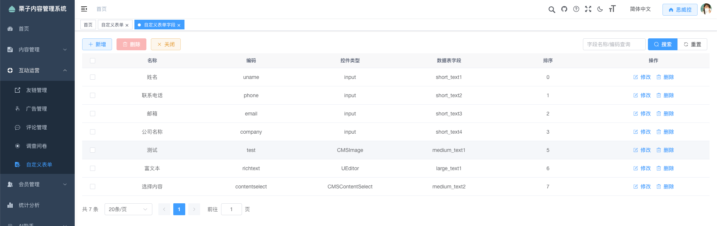Select the 选择内容 row checkbox

pyautogui.click(x=93, y=187)
